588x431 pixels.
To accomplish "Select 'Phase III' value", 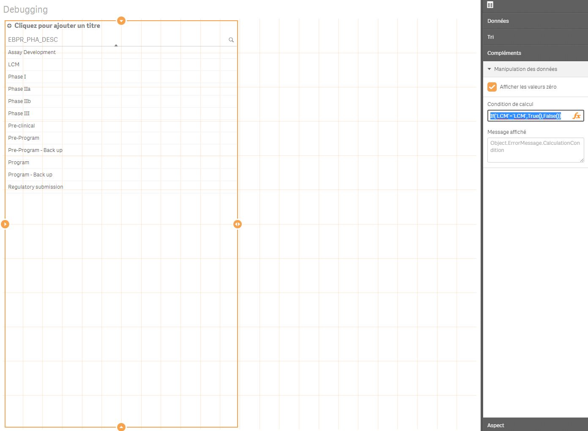I will [121, 114].
